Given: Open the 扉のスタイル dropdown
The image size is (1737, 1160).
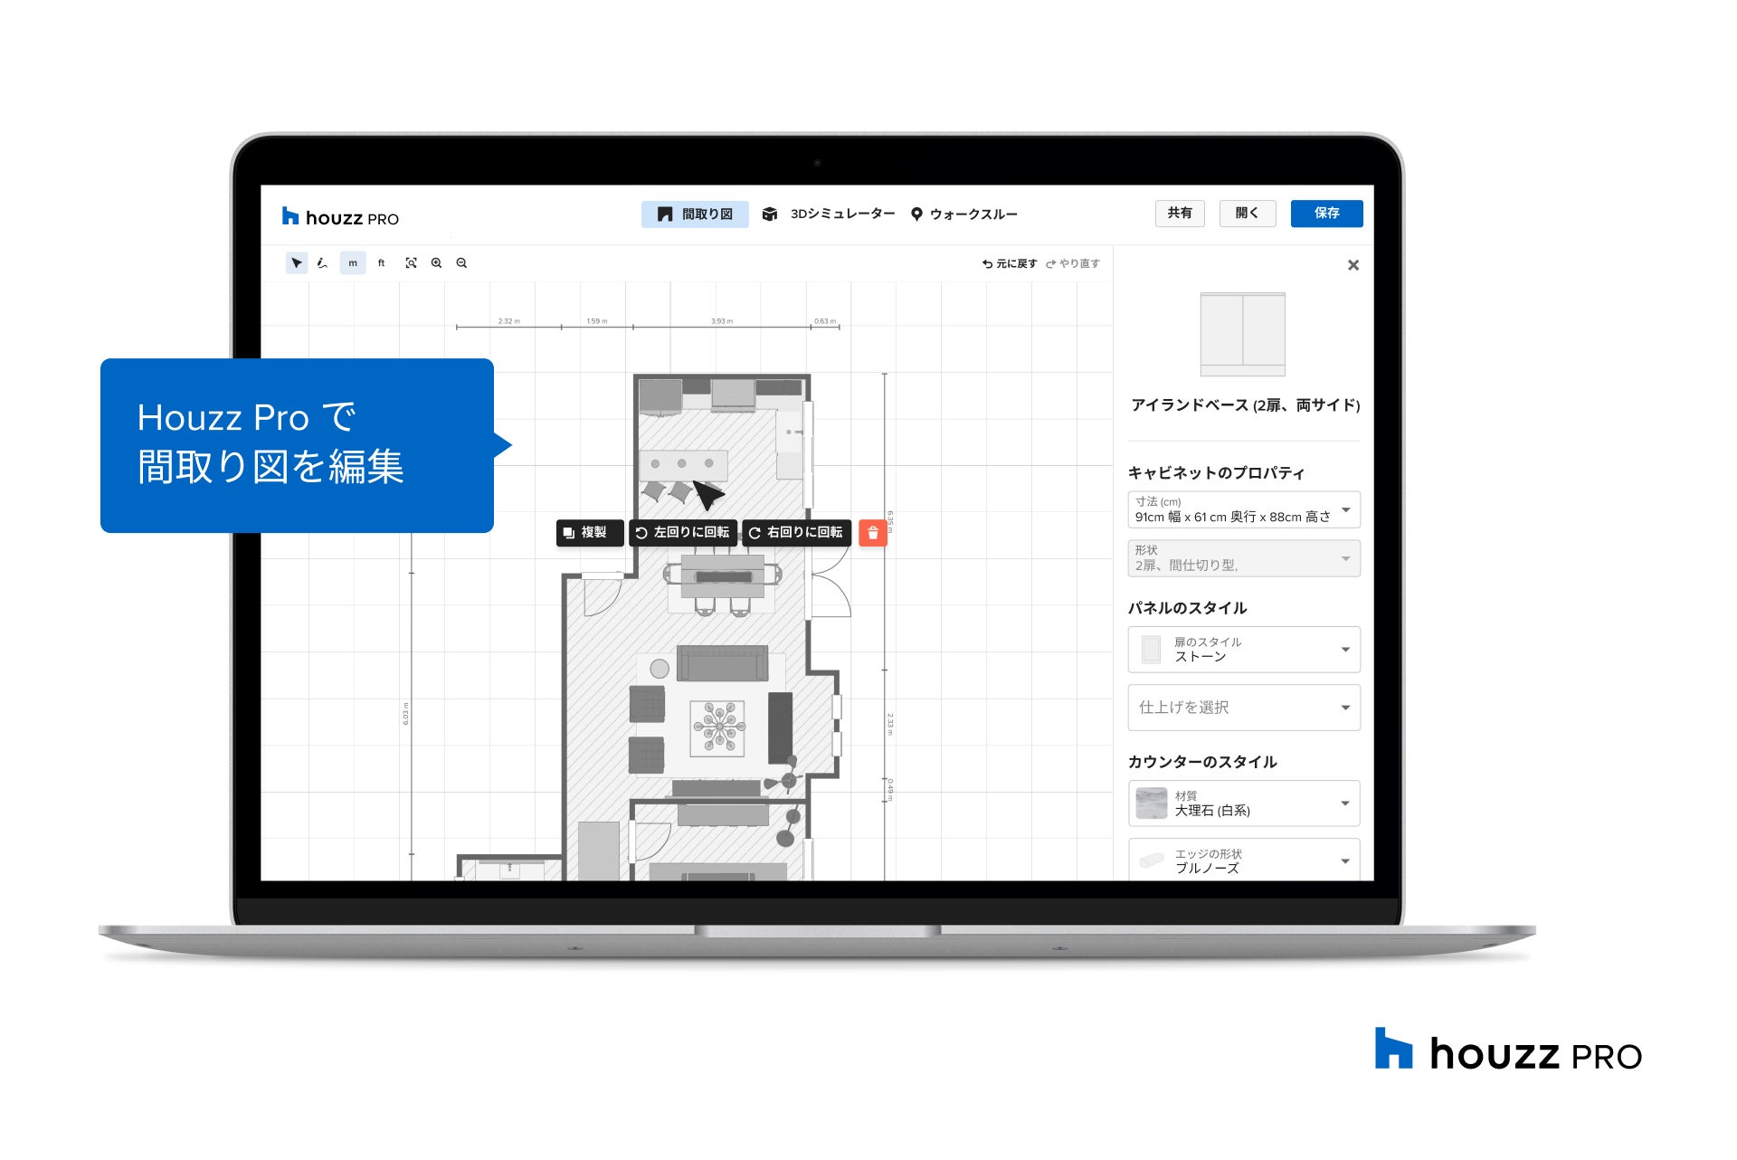Looking at the screenshot, I should pos(1243,650).
